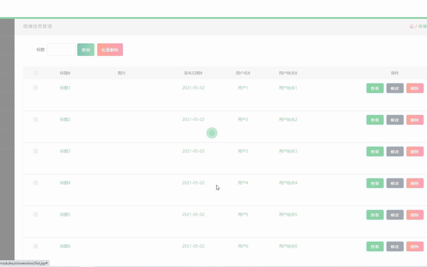Check the checkbox for the 标题6 row

(x=36, y=246)
